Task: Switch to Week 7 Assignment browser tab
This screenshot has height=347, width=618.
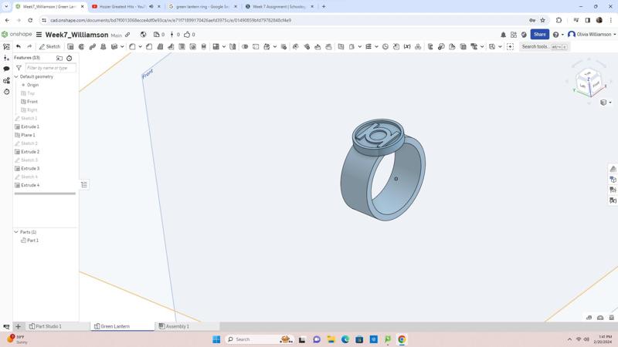Action: click(279, 7)
